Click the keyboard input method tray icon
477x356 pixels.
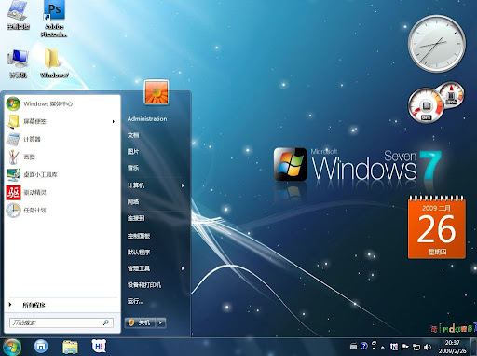coord(353,346)
